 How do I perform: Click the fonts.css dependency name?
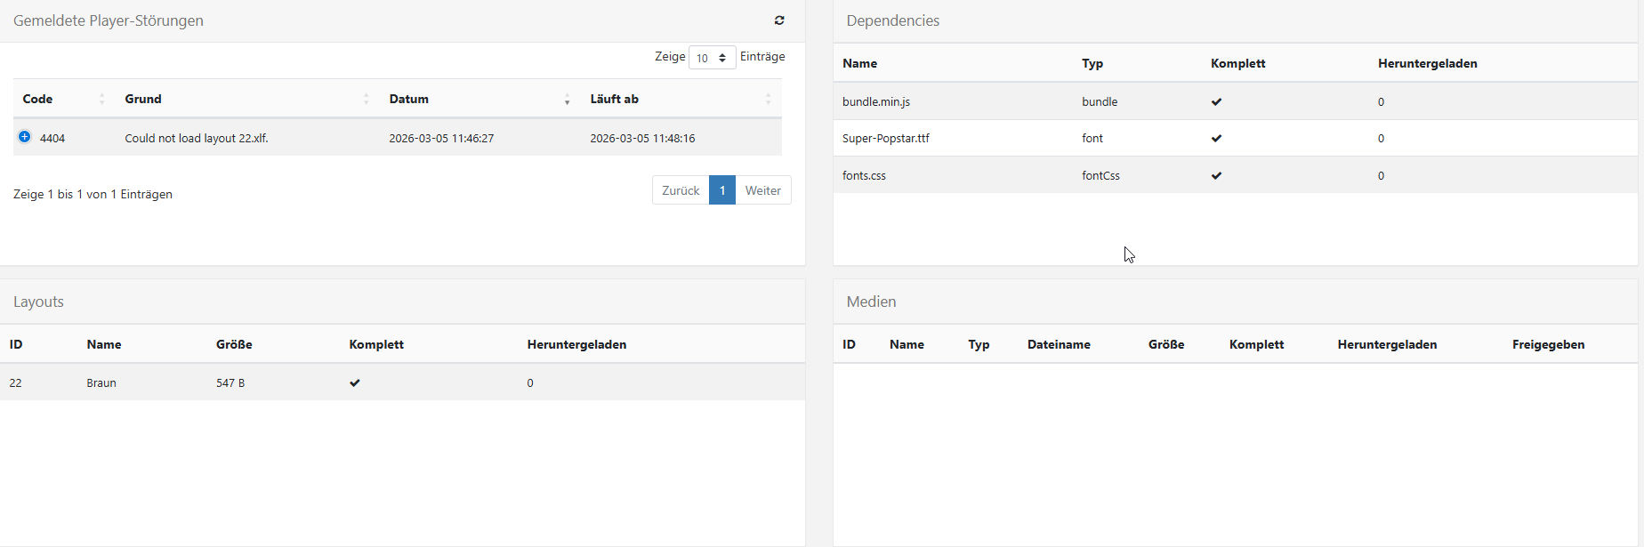tap(864, 176)
